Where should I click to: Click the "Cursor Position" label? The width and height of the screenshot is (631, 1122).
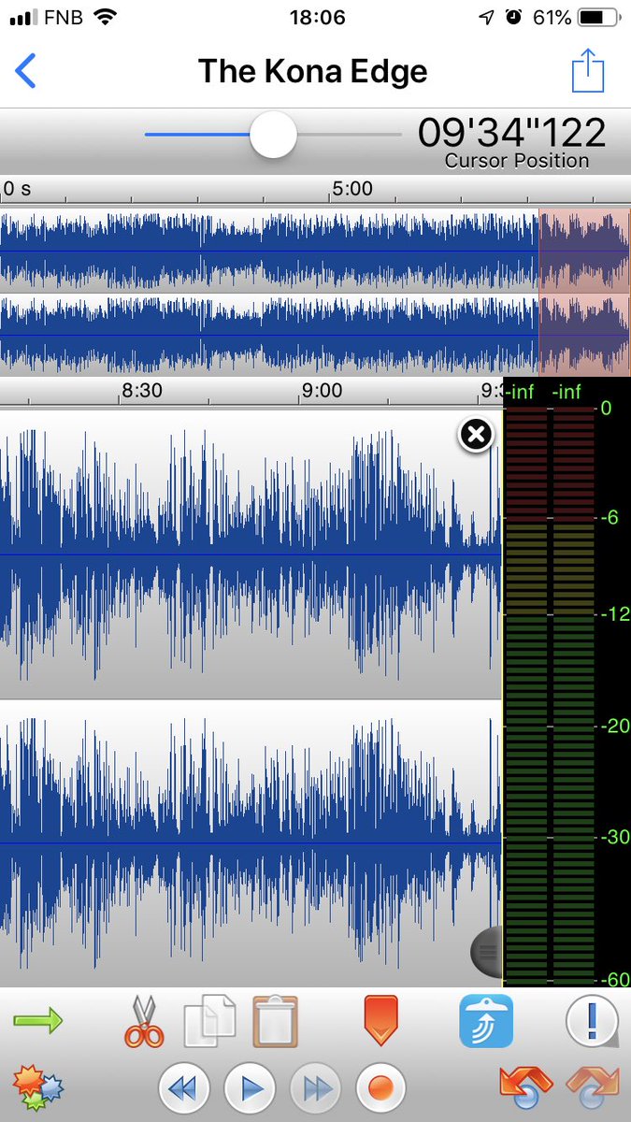click(x=517, y=161)
